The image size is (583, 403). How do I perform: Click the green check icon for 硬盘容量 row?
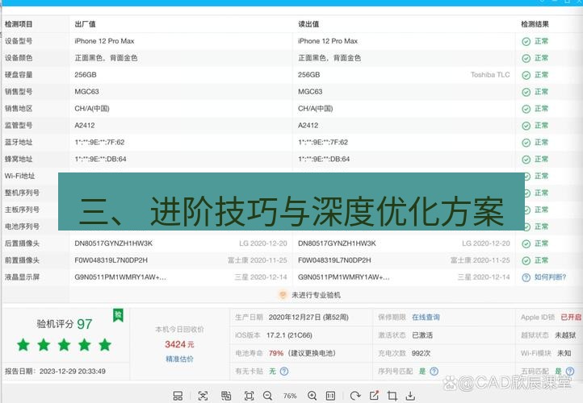coord(526,75)
